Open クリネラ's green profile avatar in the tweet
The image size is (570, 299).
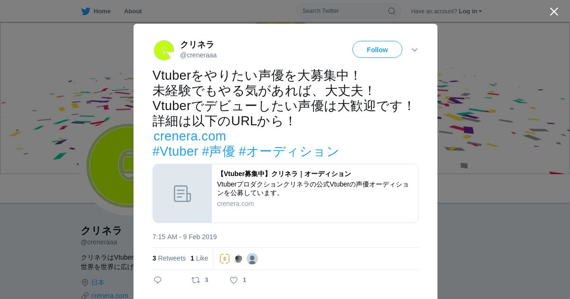coord(164,50)
